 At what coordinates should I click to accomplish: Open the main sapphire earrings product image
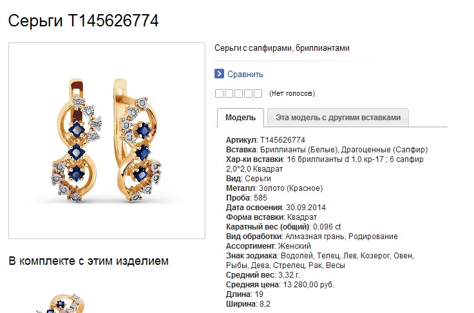pyautogui.click(x=107, y=141)
